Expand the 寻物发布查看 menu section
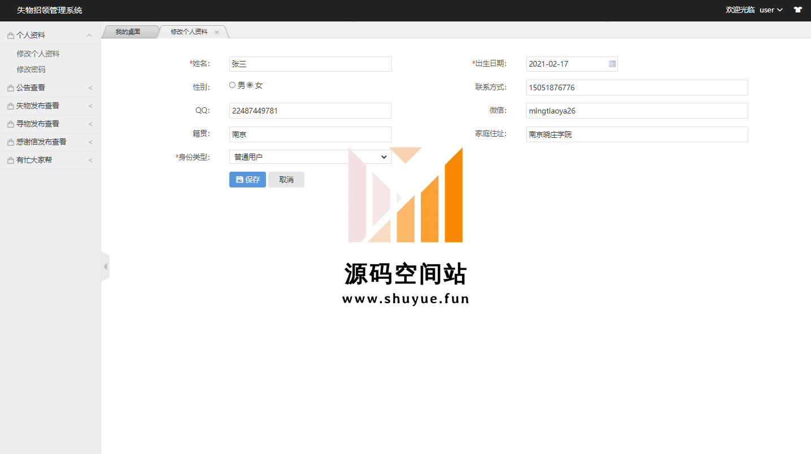 point(90,124)
